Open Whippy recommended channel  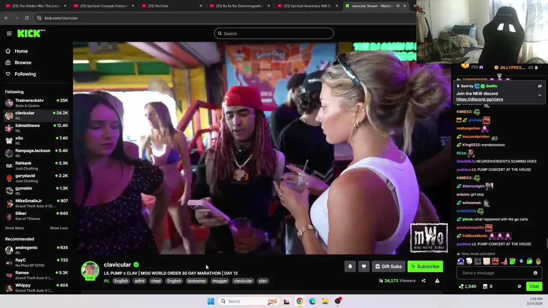36,287
